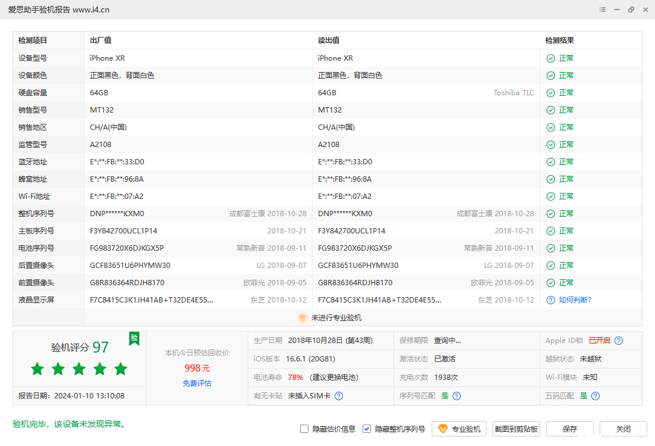The height and width of the screenshot is (446, 655).
Task: Click the iOS version 16.6.1 (20G81)
Action: coord(310,359)
